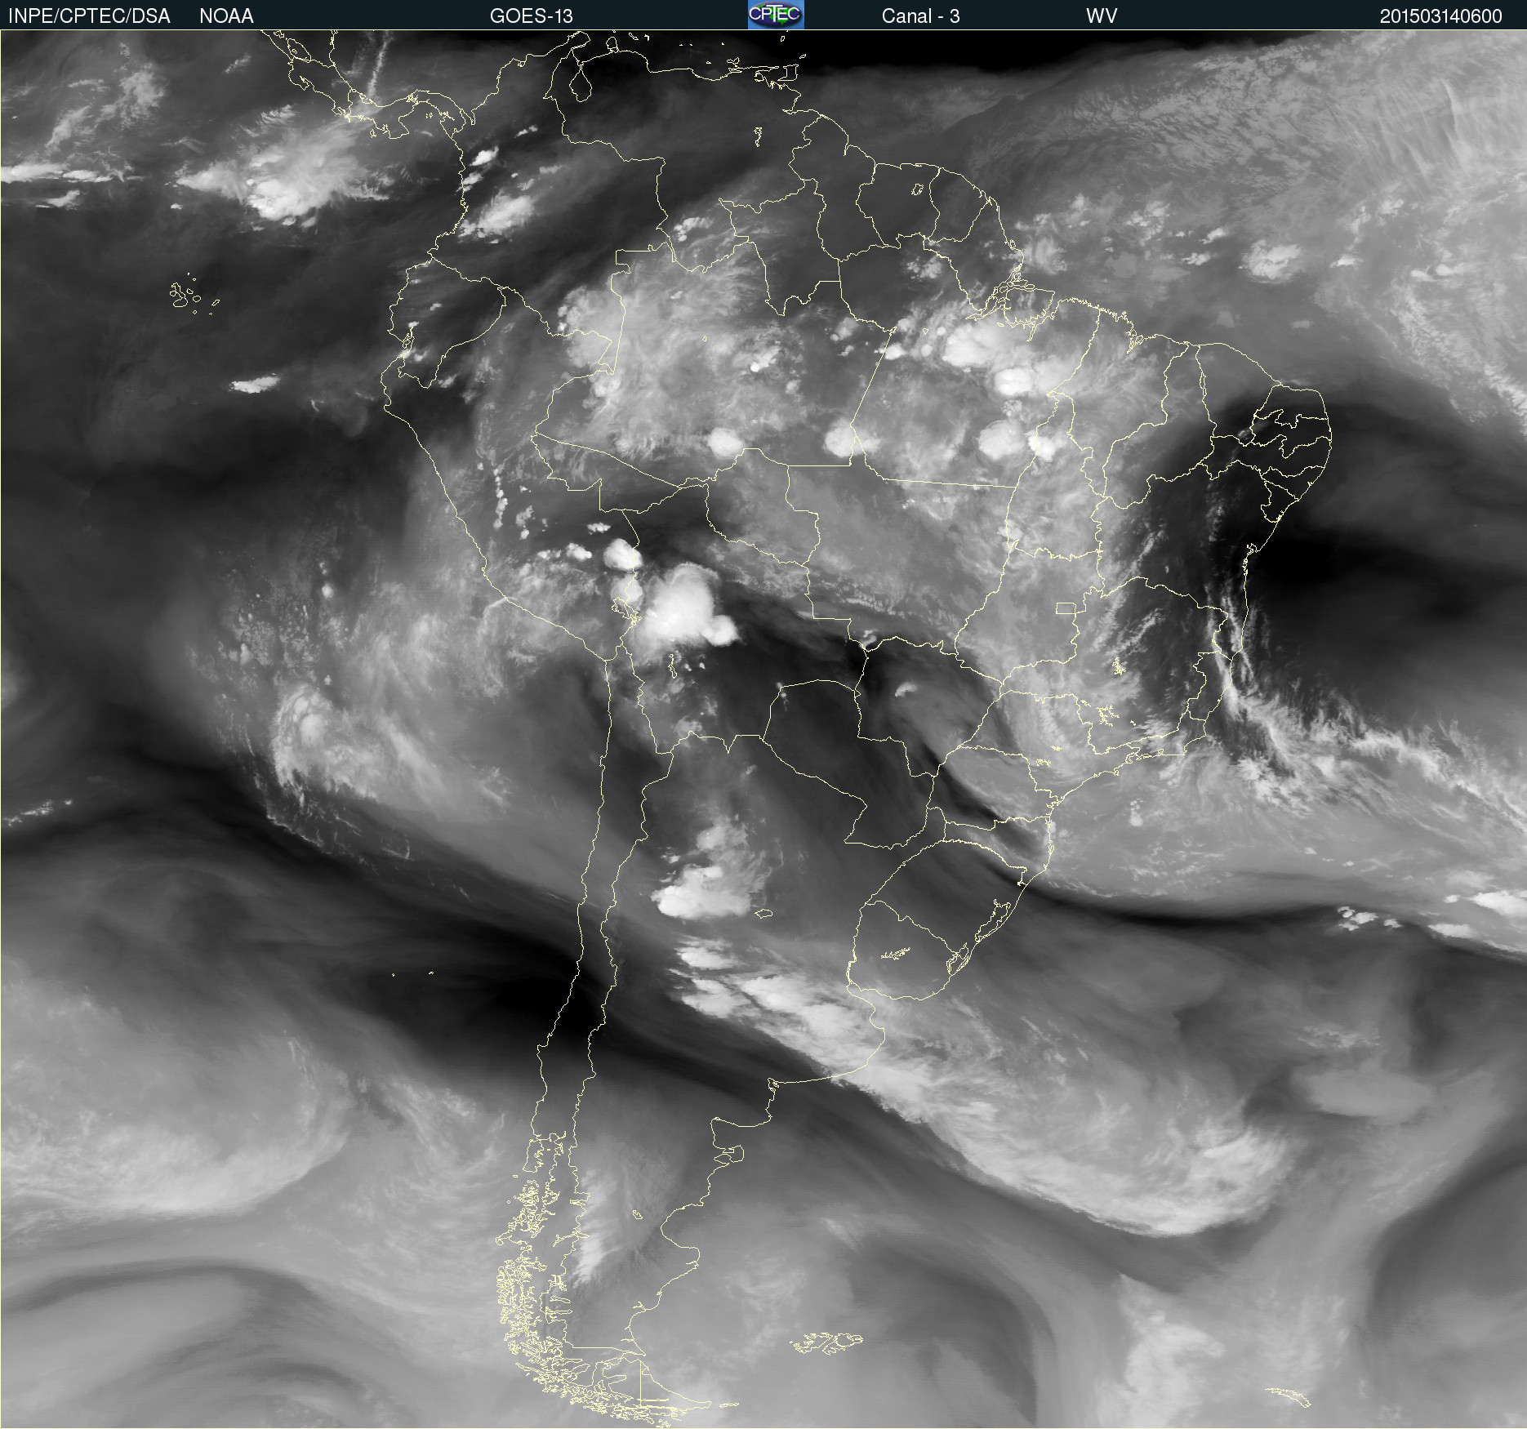Select the GOES-13 satellite label
Screen dimensions: 1527x1429
pos(532,16)
